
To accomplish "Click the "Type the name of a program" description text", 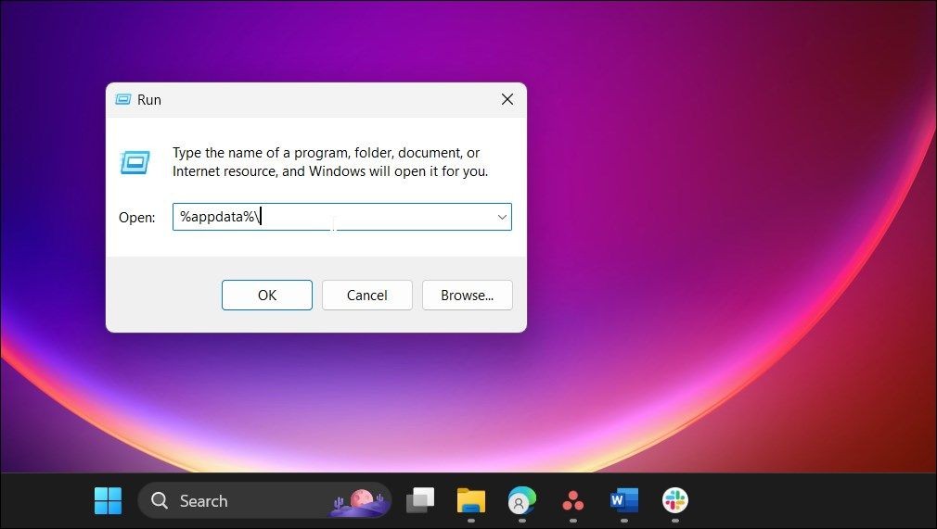I will coord(330,162).
